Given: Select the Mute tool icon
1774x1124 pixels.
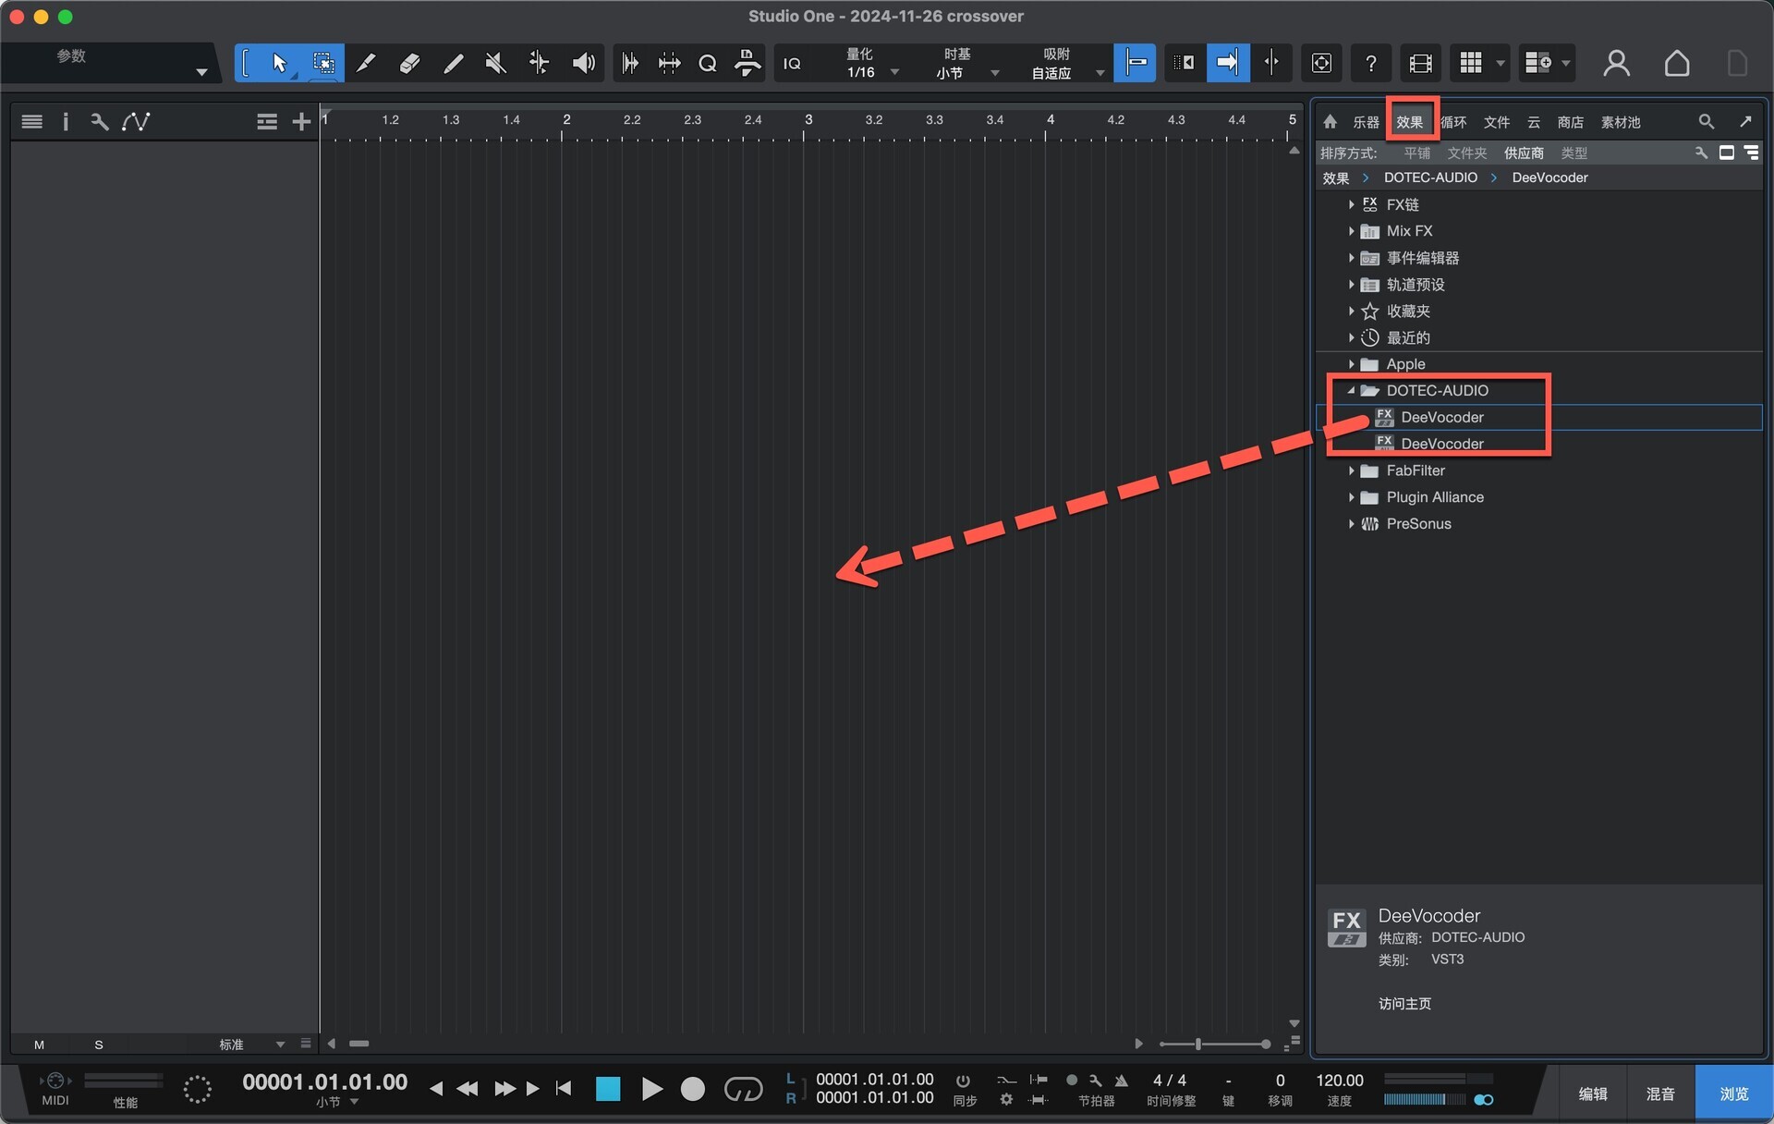Looking at the screenshot, I should (495, 63).
